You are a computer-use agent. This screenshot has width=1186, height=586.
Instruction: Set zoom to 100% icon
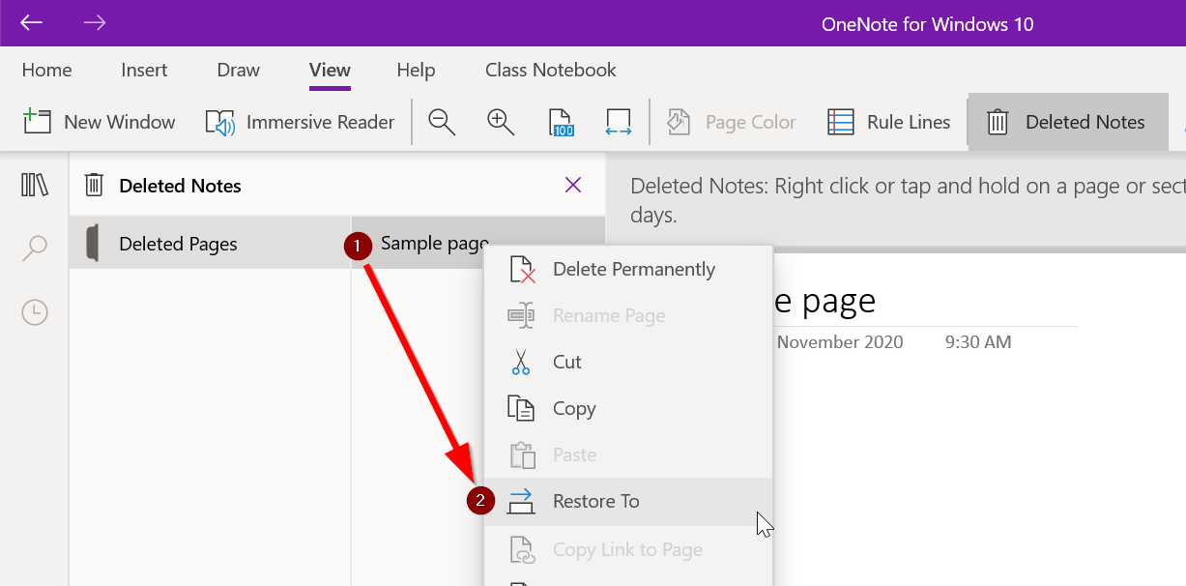tap(561, 122)
